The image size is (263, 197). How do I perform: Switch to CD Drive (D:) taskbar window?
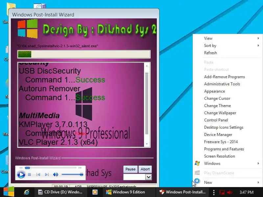click(x=60, y=192)
